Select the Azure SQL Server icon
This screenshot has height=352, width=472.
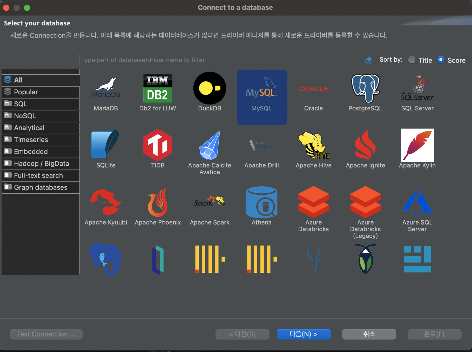417,201
